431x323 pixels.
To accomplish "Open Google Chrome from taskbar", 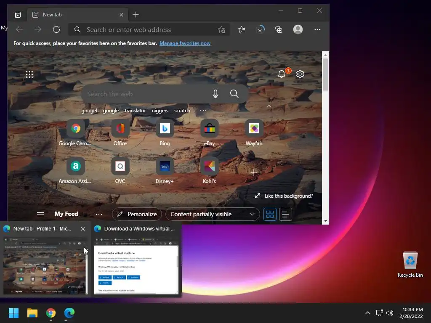I will (51, 313).
